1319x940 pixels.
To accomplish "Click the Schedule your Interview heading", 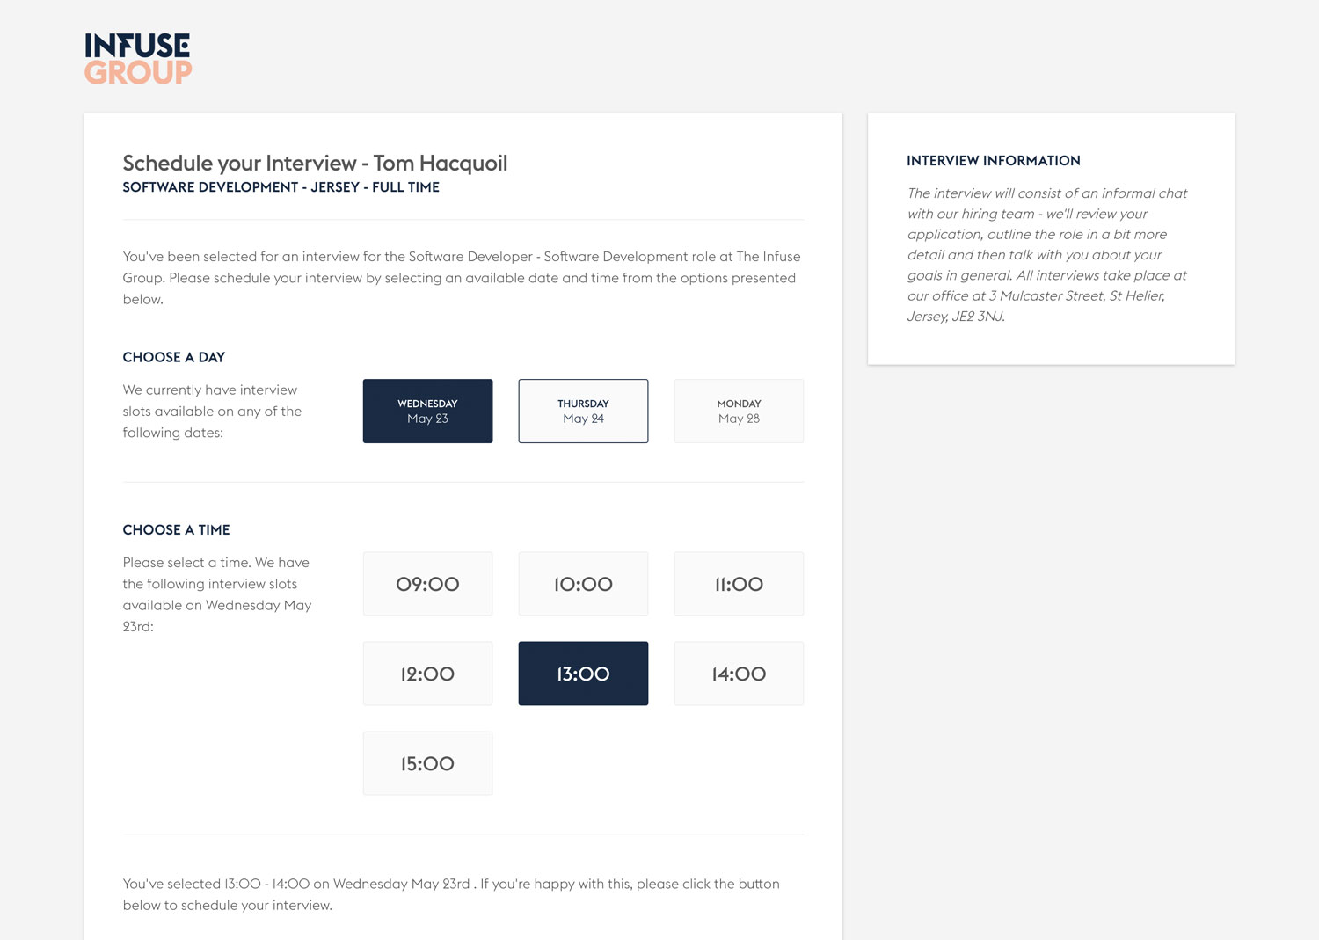I will [x=315, y=164].
